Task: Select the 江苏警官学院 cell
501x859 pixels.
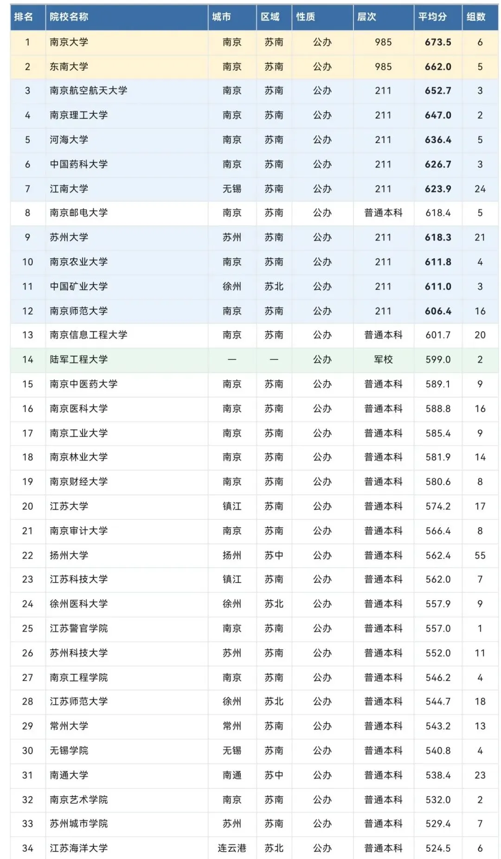Action: pos(127,629)
